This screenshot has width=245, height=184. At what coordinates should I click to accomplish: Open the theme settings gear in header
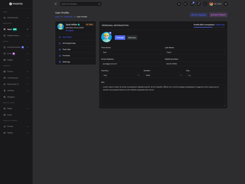[226, 4]
